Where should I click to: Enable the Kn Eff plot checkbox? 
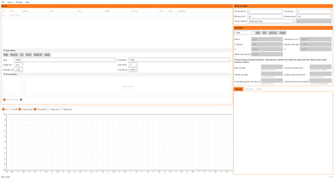pos(11,109)
